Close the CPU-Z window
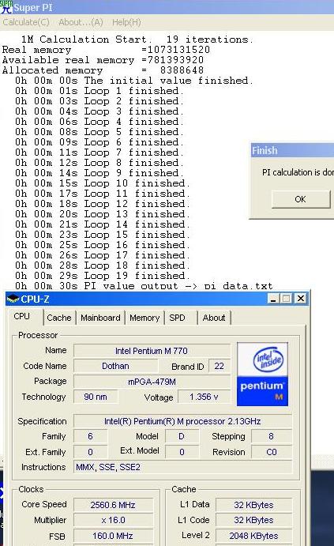 click(x=301, y=299)
